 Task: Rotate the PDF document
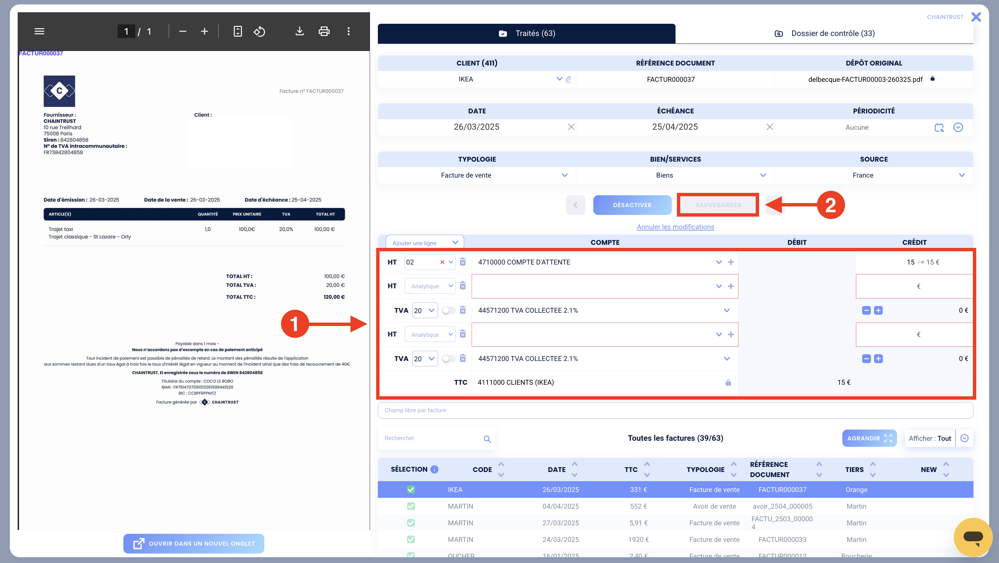[x=260, y=31]
